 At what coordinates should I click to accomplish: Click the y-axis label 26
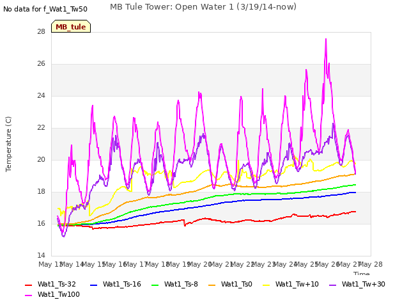[x=41, y=64]
